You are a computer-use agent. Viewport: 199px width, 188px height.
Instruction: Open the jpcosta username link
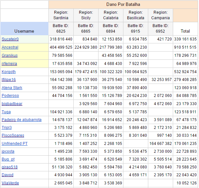coord(8,151)
